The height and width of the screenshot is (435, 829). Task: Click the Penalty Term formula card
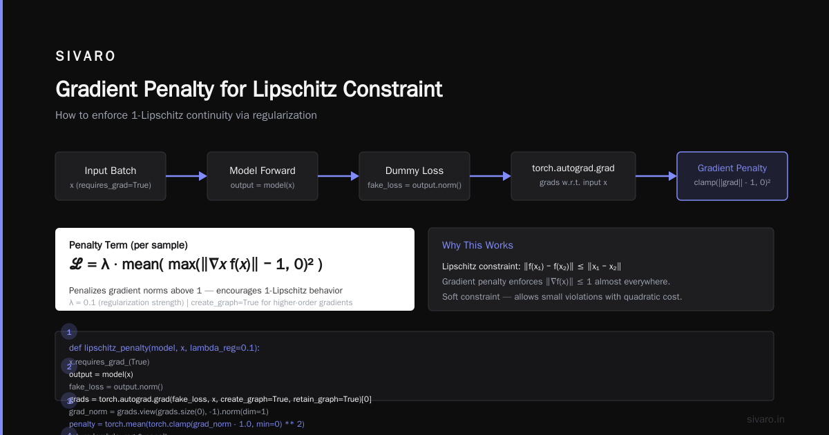[x=235, y=269]
